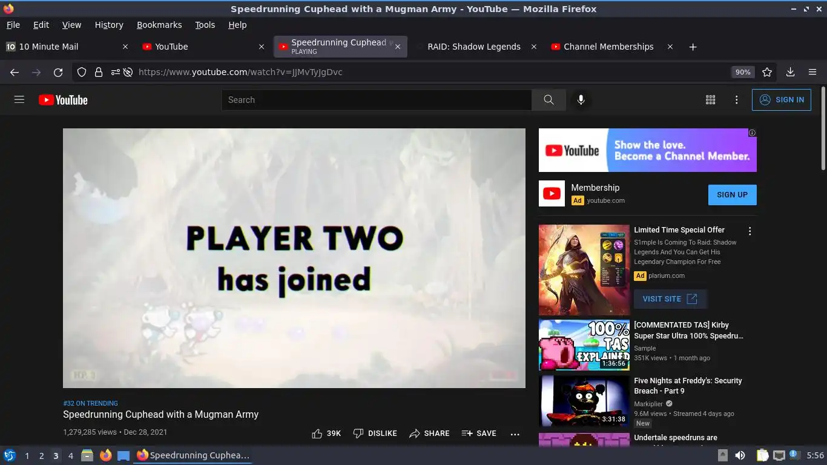Viewport: 827px width, 465px height.
Task: Click the site permissions icon in URL bar
Action: (x=115, y=72)
